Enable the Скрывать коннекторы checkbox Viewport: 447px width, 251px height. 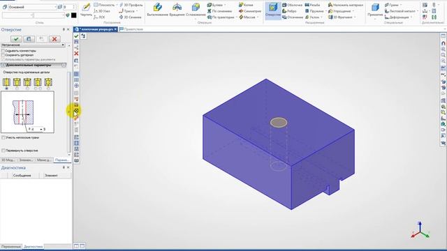point(3,51)
